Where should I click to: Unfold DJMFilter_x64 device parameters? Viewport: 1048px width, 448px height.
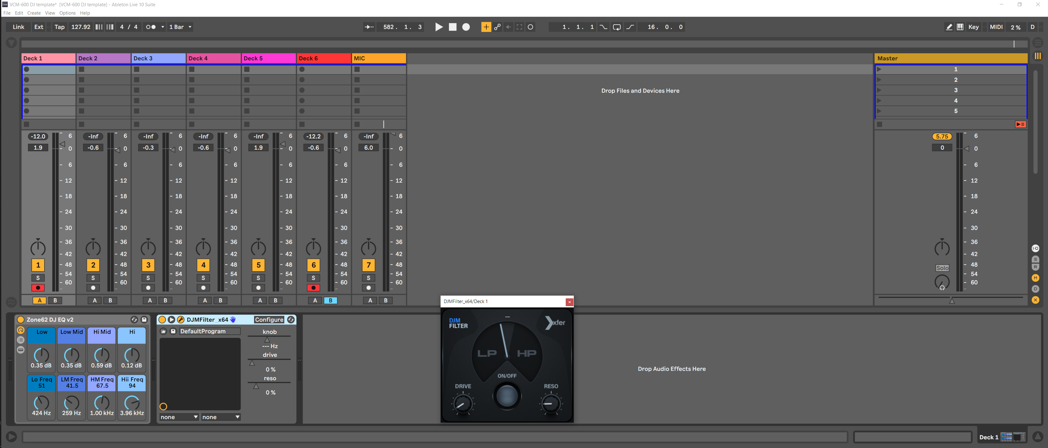pos(171,320)
